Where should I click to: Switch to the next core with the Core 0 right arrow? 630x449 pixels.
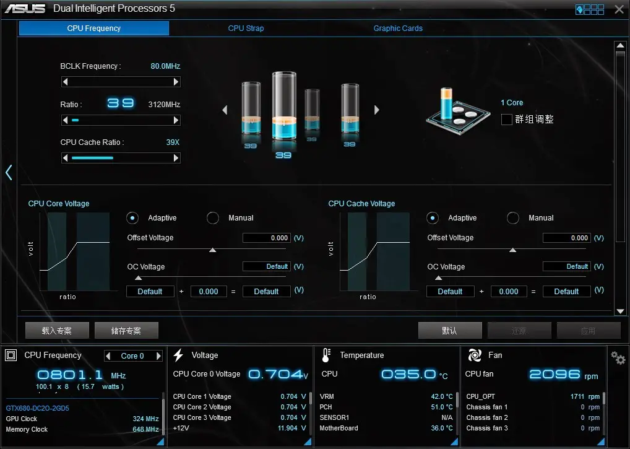point(158,355)
